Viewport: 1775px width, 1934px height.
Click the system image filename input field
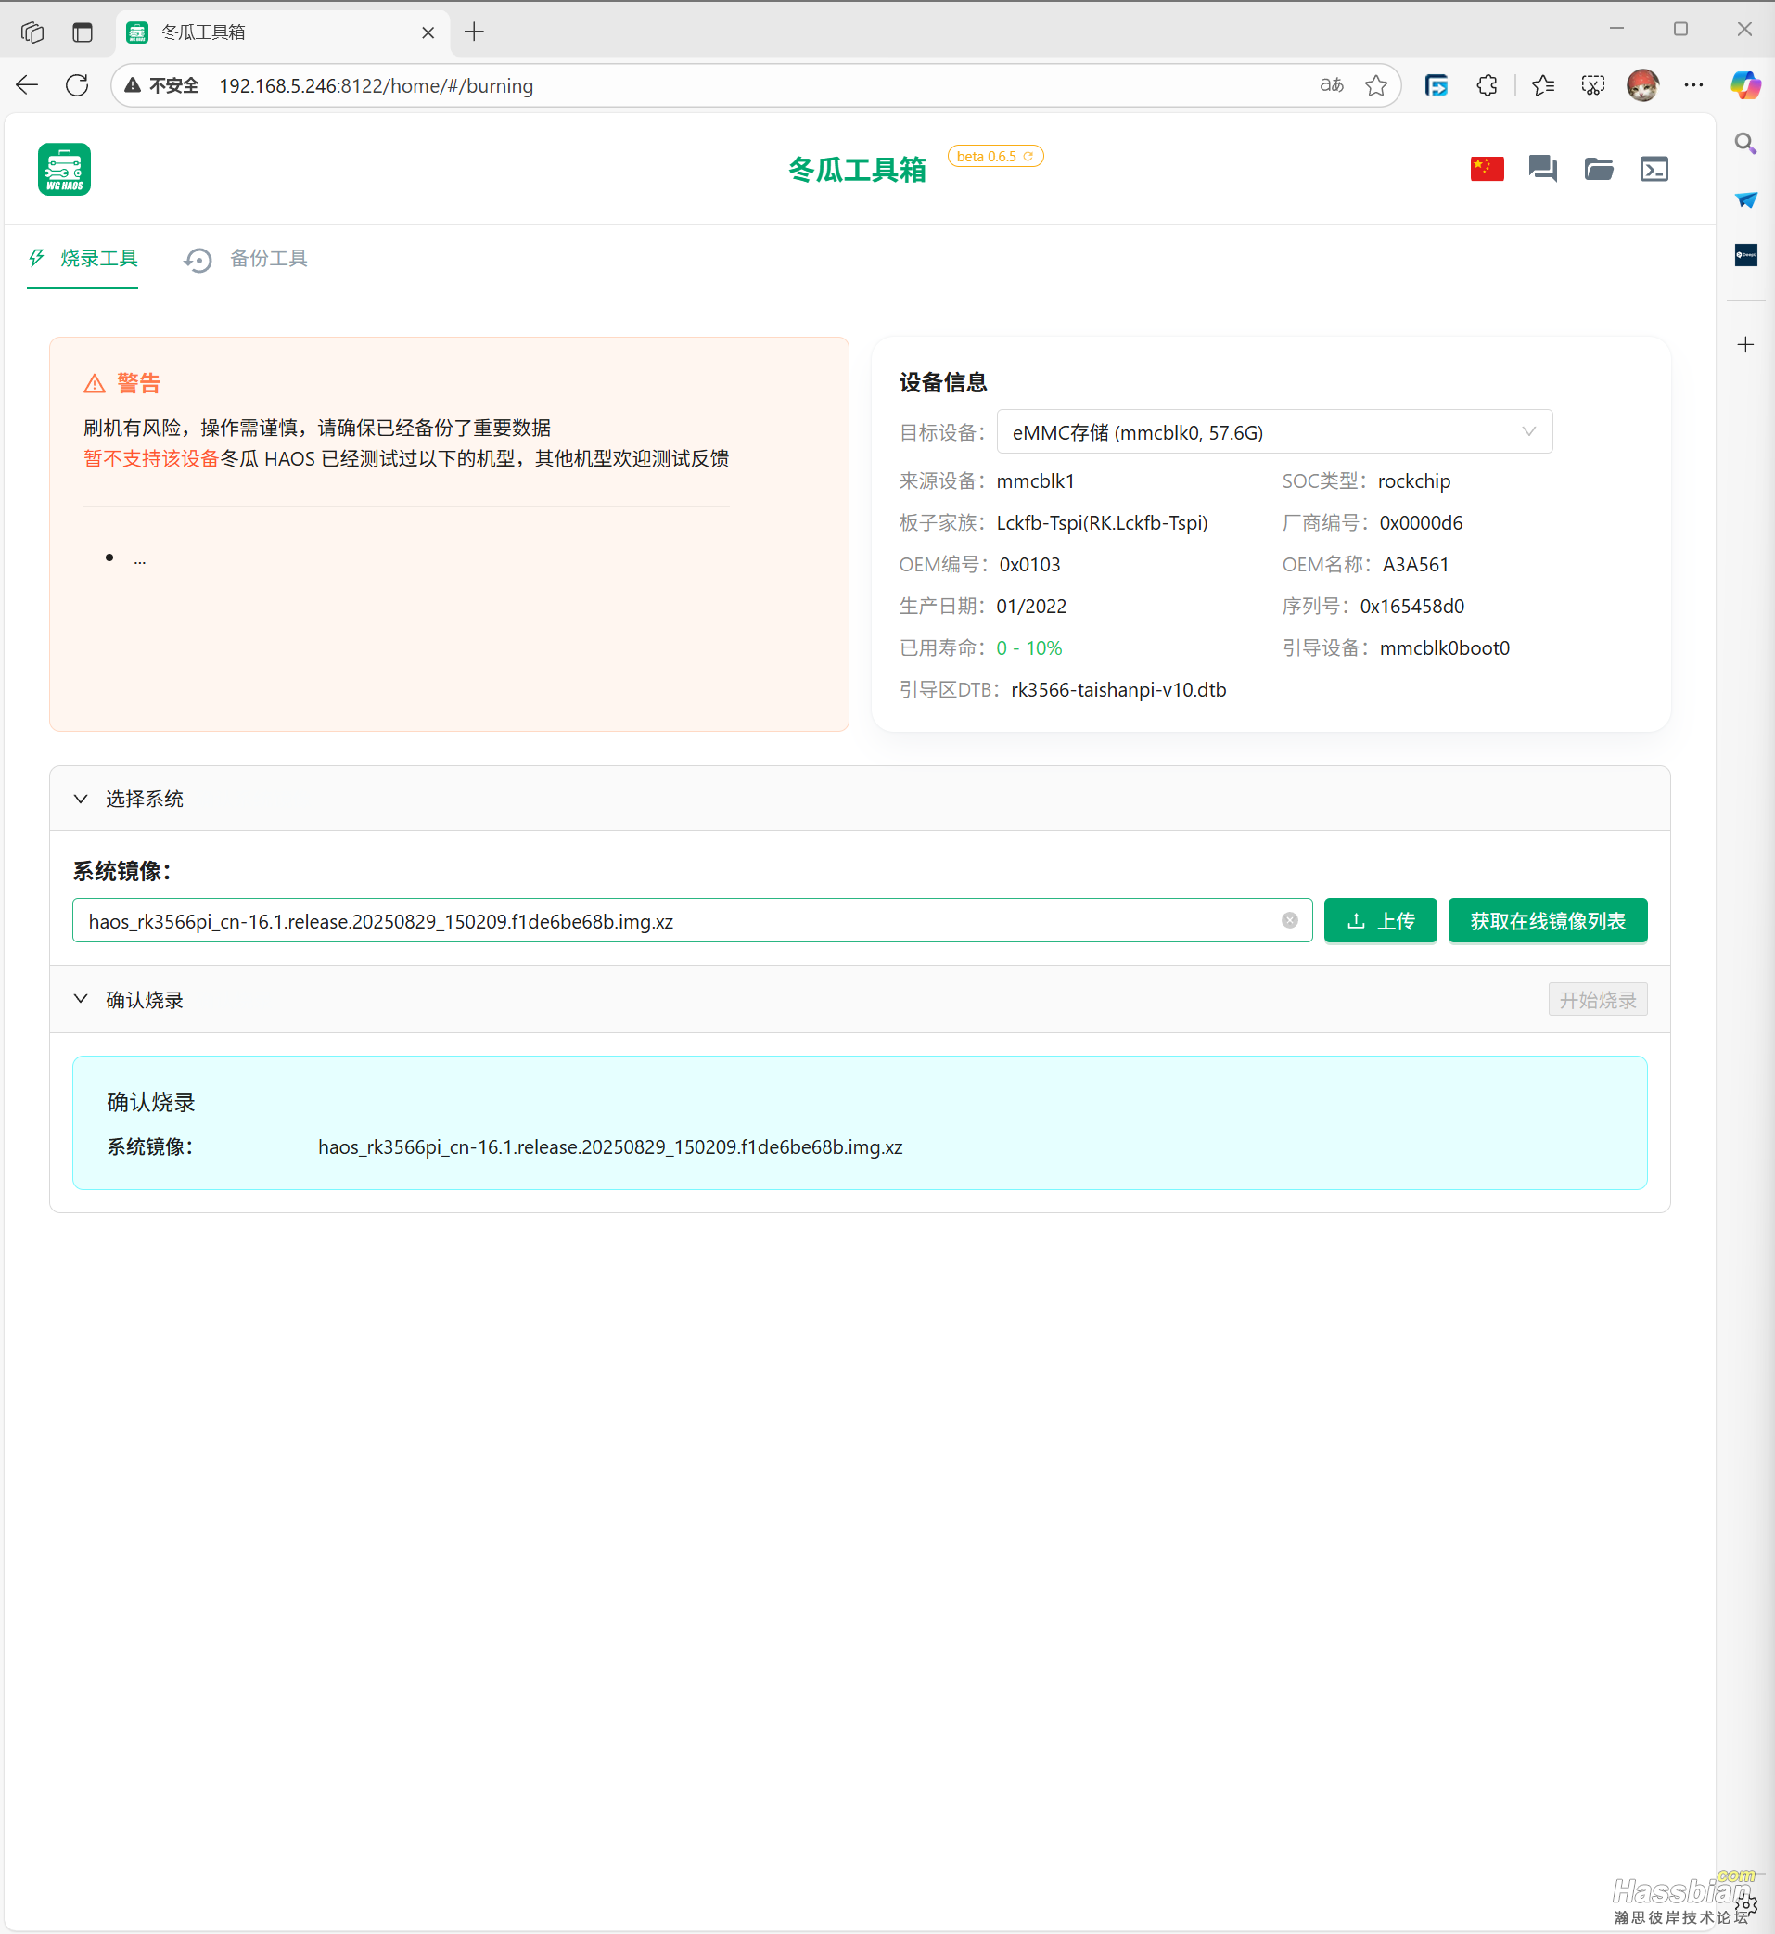pyautogui.click(x=672, y=921)
